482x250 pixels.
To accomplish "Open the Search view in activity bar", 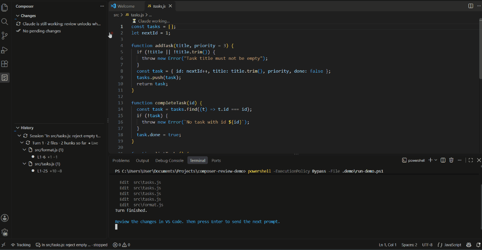I will tap(5, 22).
